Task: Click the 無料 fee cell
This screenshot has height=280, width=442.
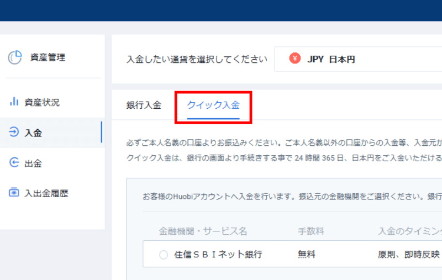Action: [307, 255]
